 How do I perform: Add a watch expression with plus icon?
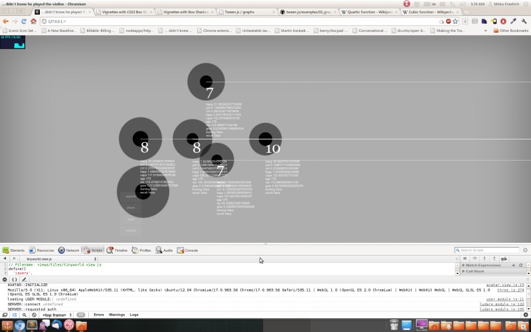(513, 265)
